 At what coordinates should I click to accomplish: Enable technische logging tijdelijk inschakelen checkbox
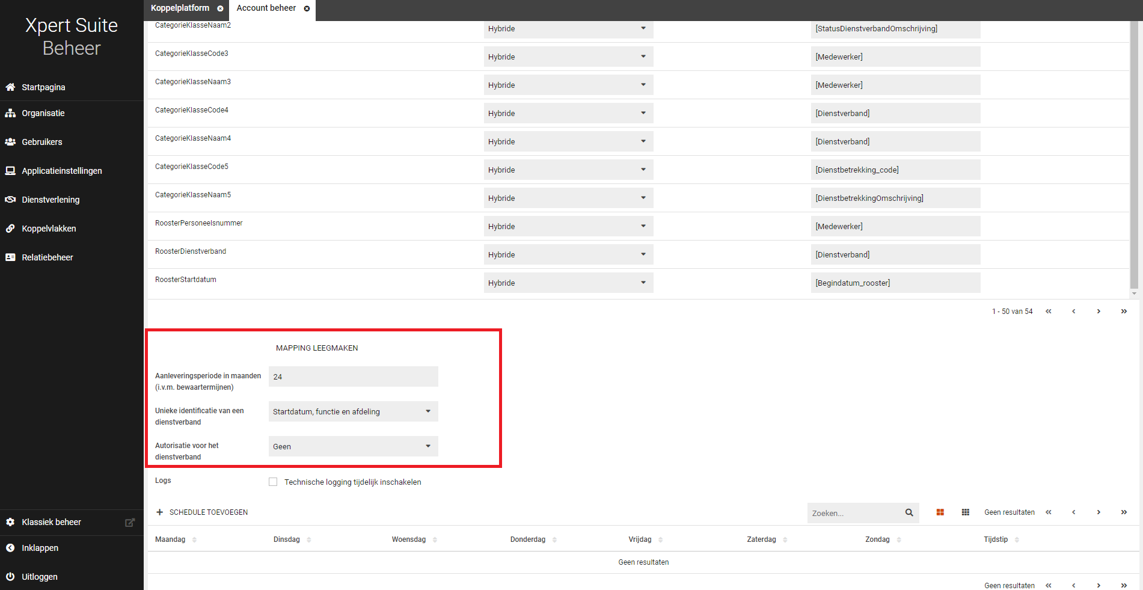(x=273, y=482)
